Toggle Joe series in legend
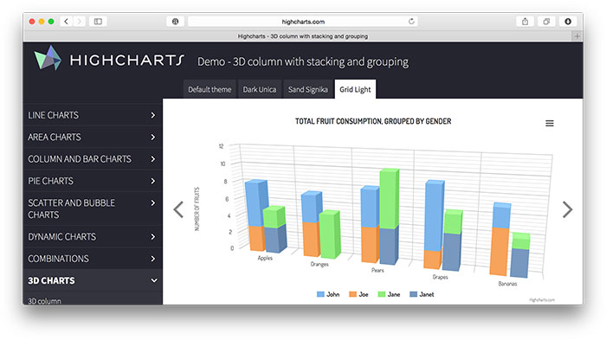 (x=358, y=294)
